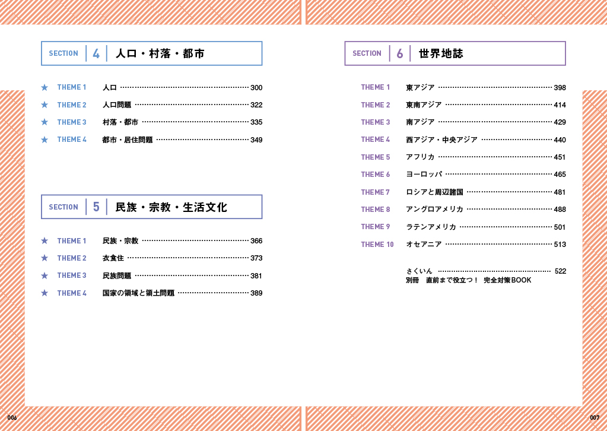
Task: Click the star beside 民族・宗教 THEME 1
Action: click(x=45, y=241)
